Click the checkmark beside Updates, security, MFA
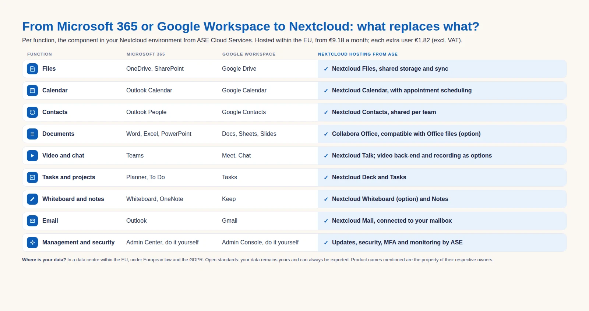This screenshot has width=589, height=311. [x=326, y=243]
